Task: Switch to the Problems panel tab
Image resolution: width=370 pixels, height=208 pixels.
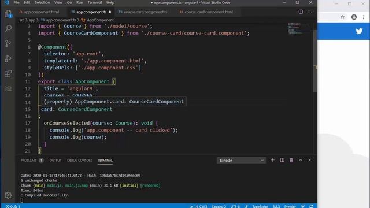Action: coord(32,161)
